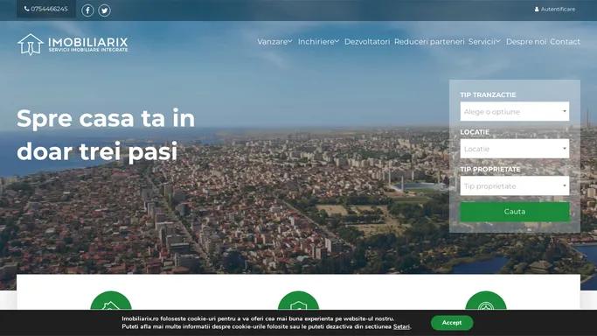Screen dimensions: 597x336
Task: Click the middle green shield circle icon
Action: coord(299,301)
